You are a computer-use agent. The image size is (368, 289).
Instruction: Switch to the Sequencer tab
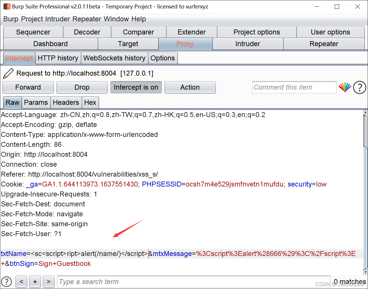pos(33,32)
